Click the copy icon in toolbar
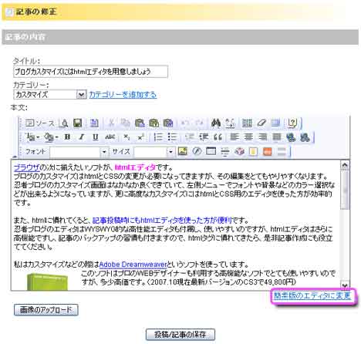361x344 pixels. (x=125, y=123)
